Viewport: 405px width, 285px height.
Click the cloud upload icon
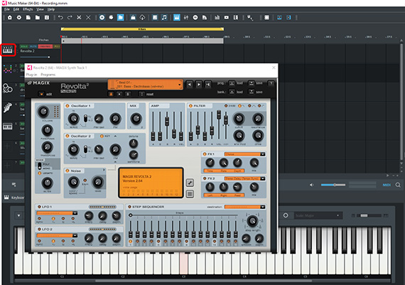142,18
